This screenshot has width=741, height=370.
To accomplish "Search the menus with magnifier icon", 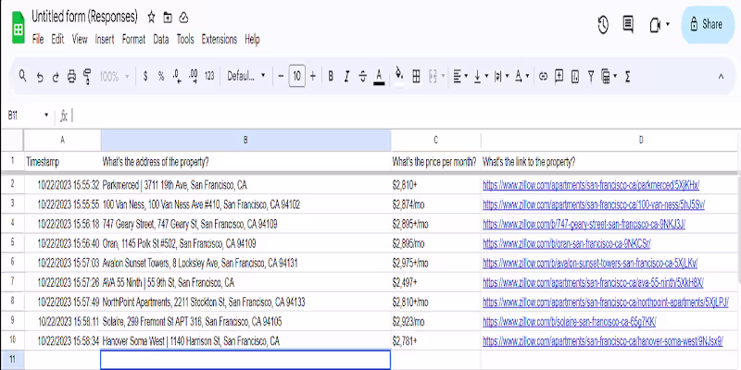I will point(22,76).
